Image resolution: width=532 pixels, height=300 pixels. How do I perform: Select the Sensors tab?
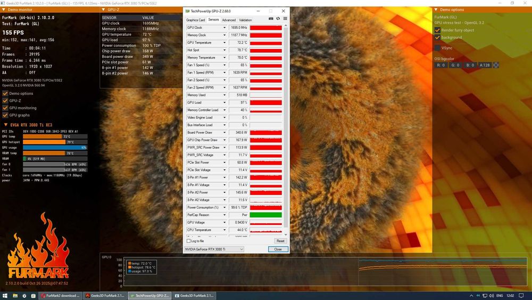pyautogui.click(x=213, y=20)
